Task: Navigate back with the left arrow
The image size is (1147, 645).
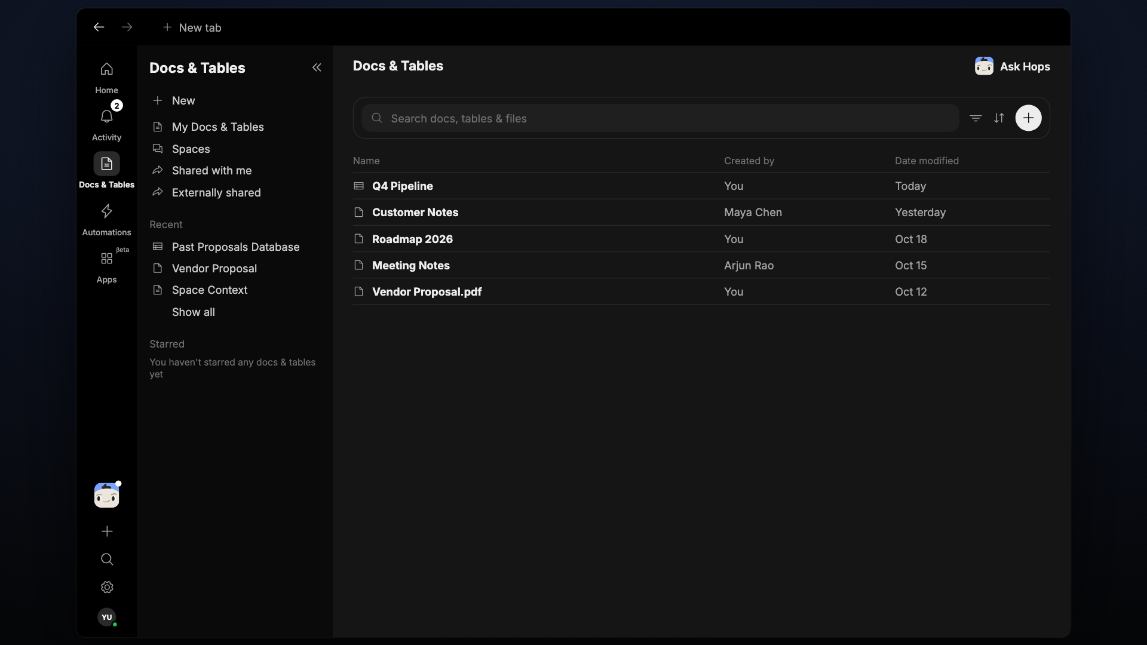Action: [x=99, y=27]
